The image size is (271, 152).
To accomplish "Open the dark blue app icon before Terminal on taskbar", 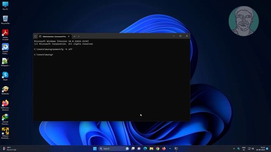I will 170,149.
